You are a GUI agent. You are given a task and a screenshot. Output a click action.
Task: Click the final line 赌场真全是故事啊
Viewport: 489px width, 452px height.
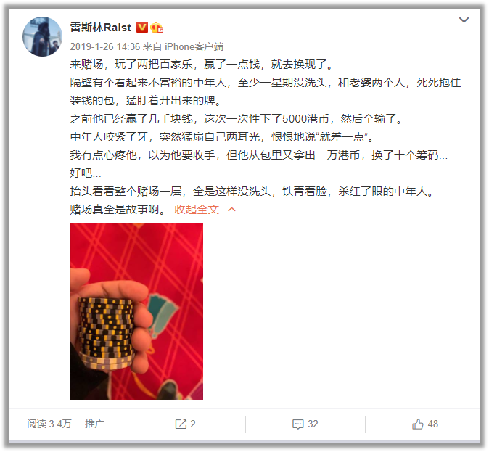[118, 210]
